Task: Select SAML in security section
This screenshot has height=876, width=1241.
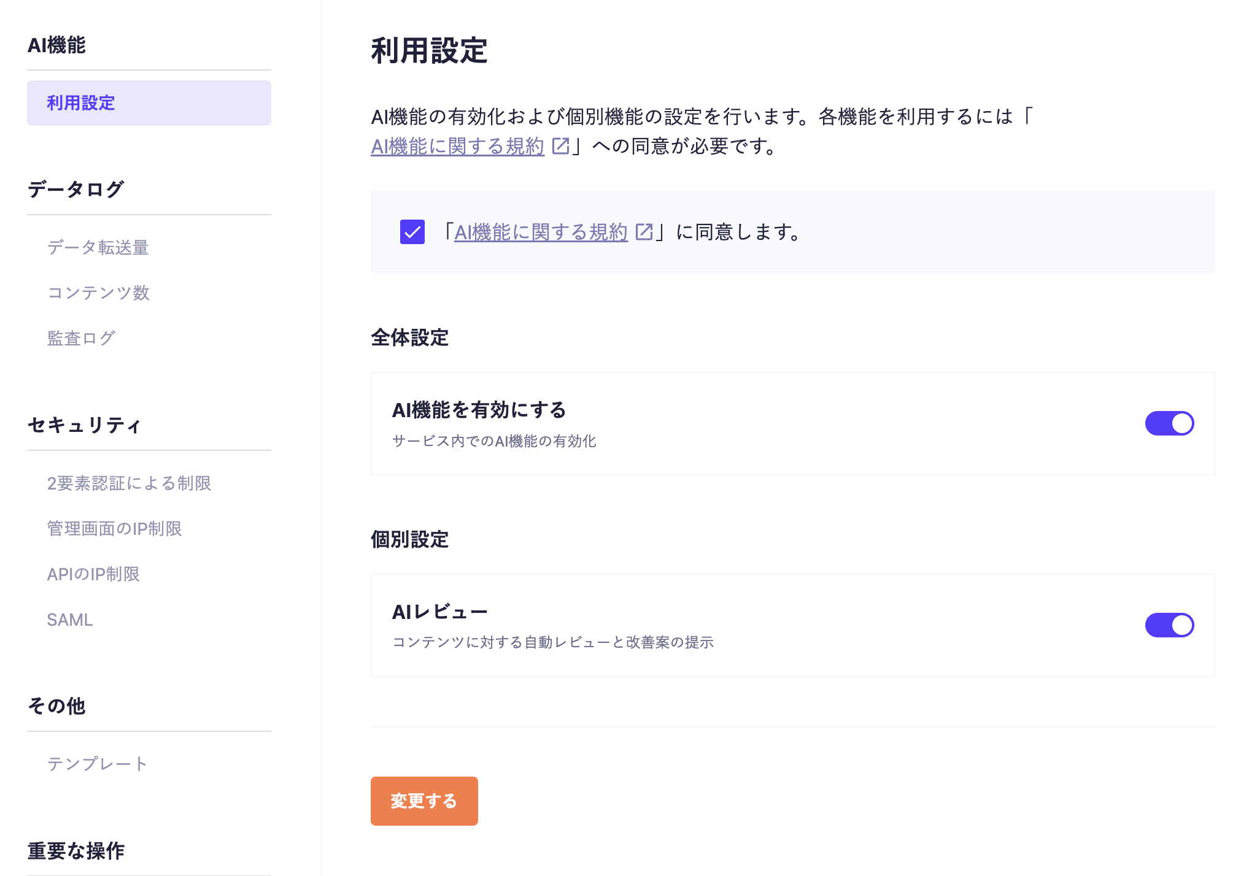Action: coord(70,620)
